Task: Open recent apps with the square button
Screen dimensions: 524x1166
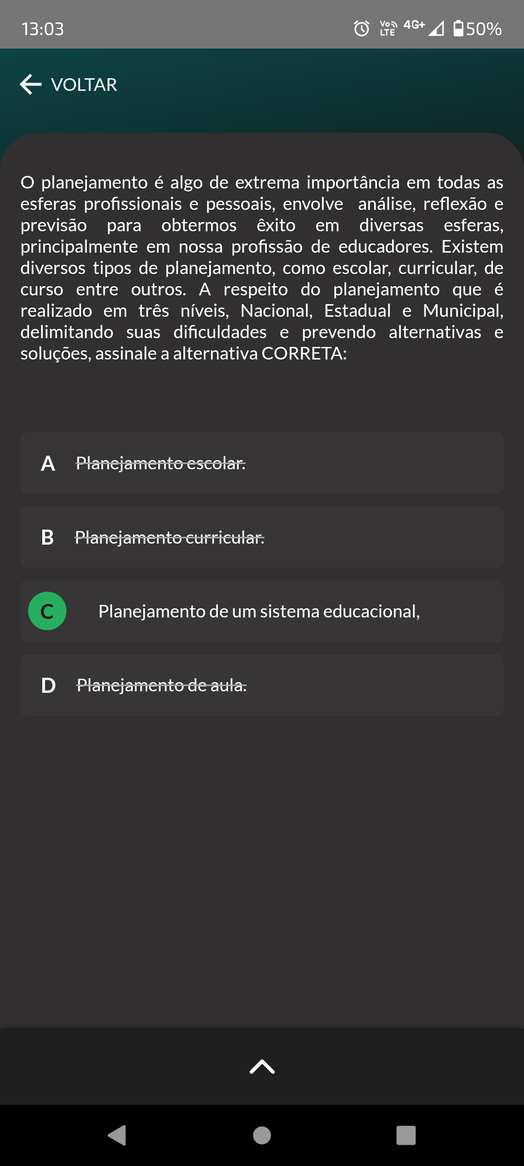Action: (x=406, y=1135)
